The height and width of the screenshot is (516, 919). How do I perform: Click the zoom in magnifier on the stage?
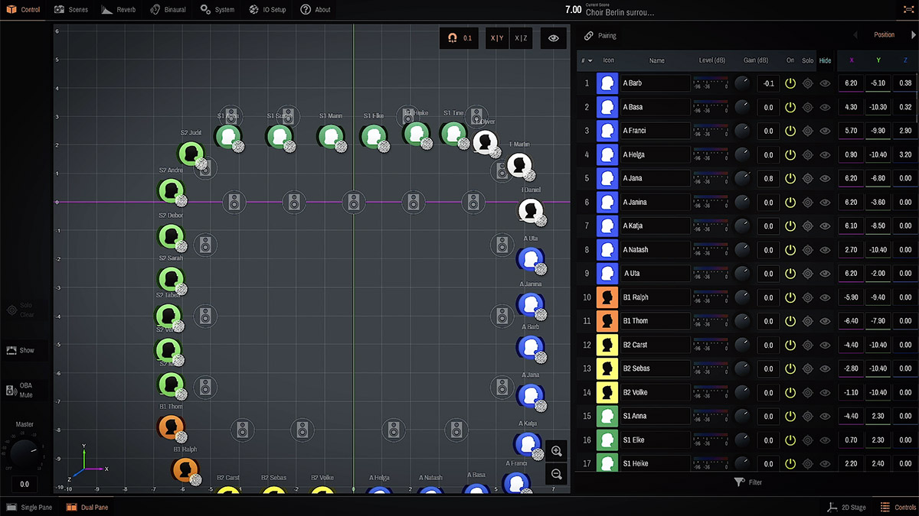pos(557,451)
